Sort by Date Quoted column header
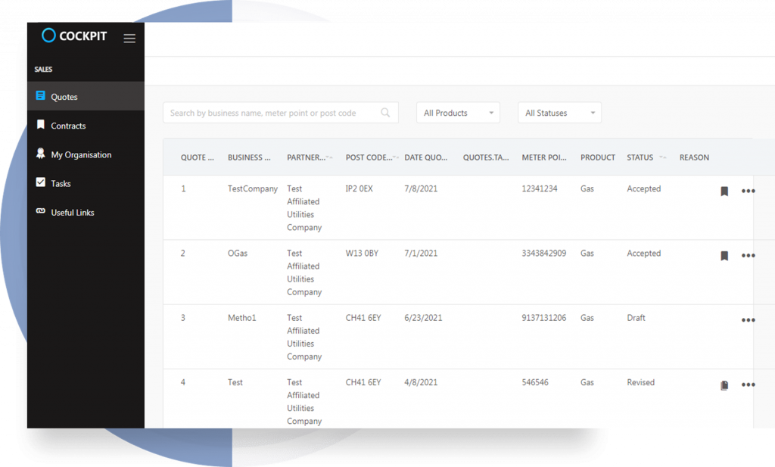The width and height of the screenshot is (775, 467). [x=425, y=157]
